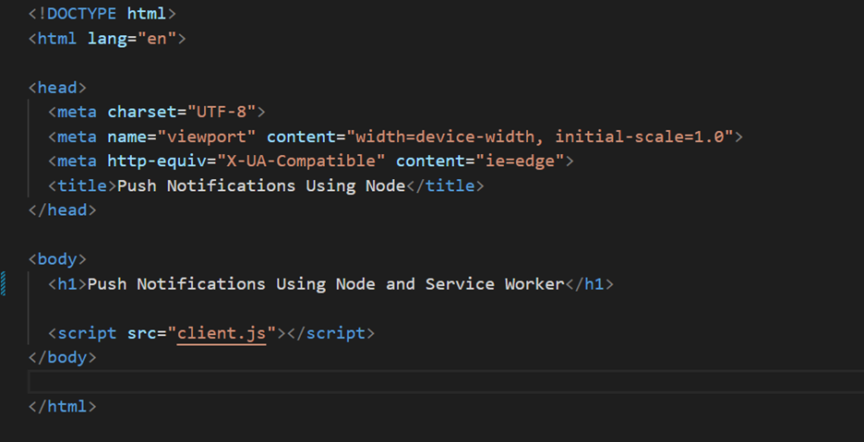This screenshot has height=442, width=864.
Task: Click the "width=device-width, initial-scale=1.0" content string
Action: [539, 137]
